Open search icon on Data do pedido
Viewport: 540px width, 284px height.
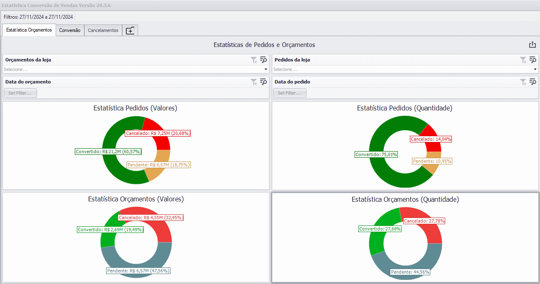(533, 82)
